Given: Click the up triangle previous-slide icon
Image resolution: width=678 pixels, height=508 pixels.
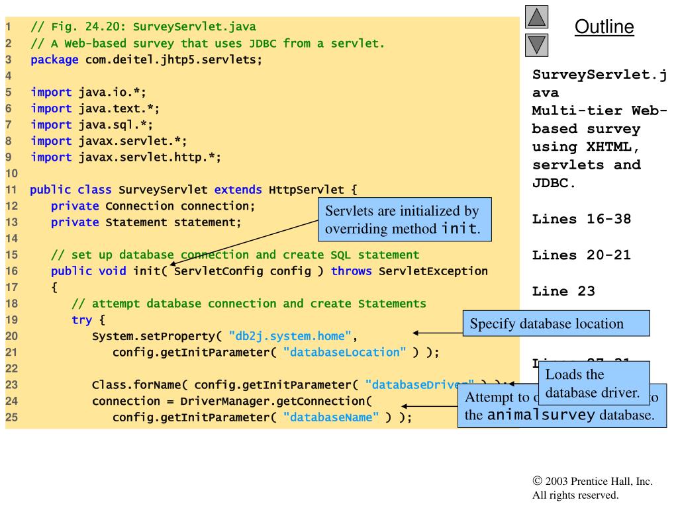Looking at the screenshot, I should point(536,17).
